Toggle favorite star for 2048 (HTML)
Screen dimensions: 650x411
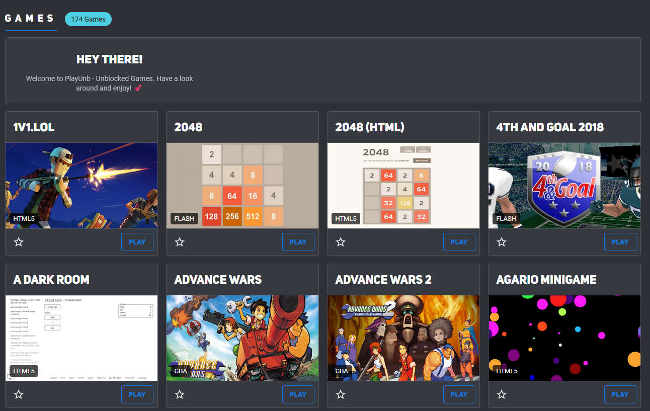[341, 242]
